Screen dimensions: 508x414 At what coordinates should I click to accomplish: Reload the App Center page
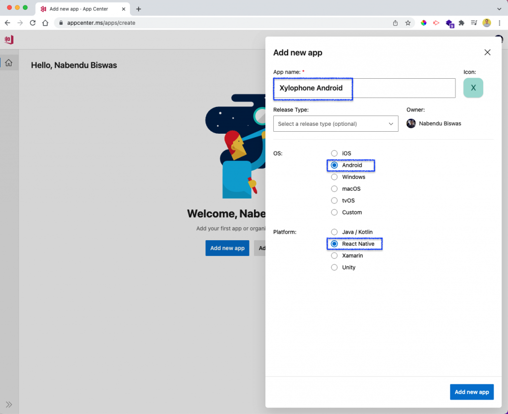pos(33,23)
